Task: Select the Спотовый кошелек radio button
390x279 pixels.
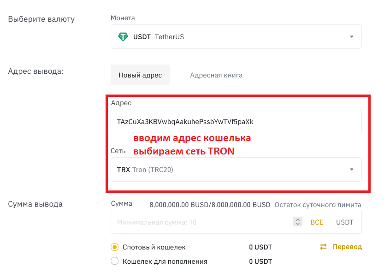Action: tap(115, 247)
